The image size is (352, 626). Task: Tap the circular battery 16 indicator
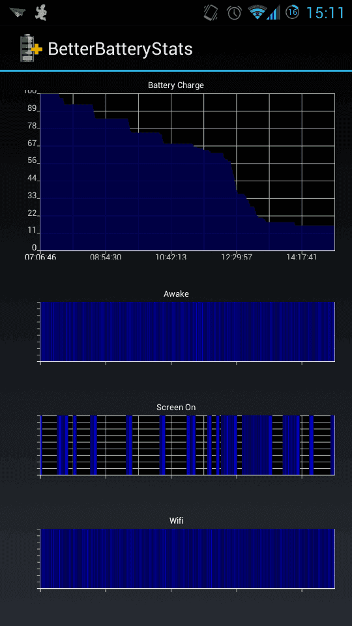tap(293, 12)
